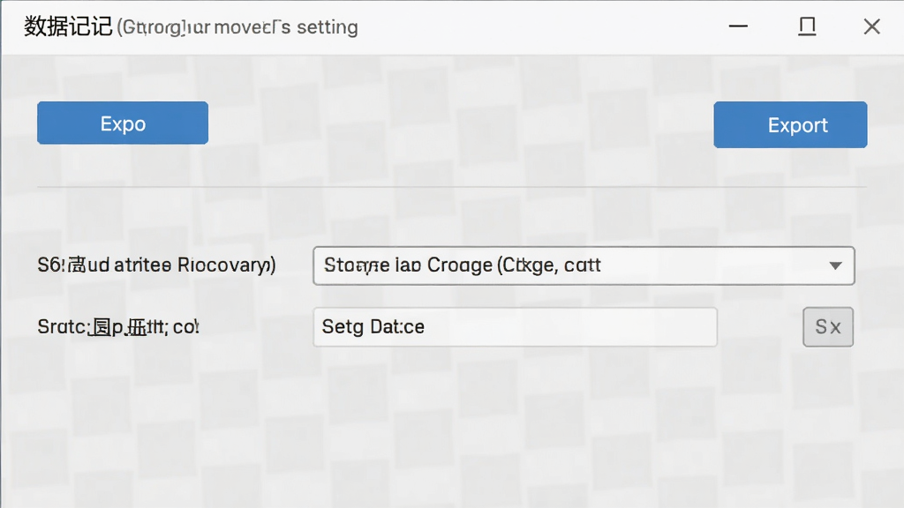This screenshot has width=904, height=508.
Task: Click the horizontal separator line below buttons
Action: (451, 187)
